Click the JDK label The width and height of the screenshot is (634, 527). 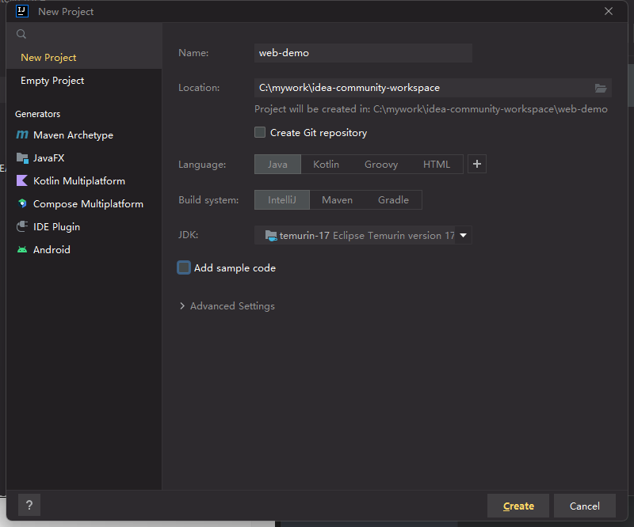[189, 235]
